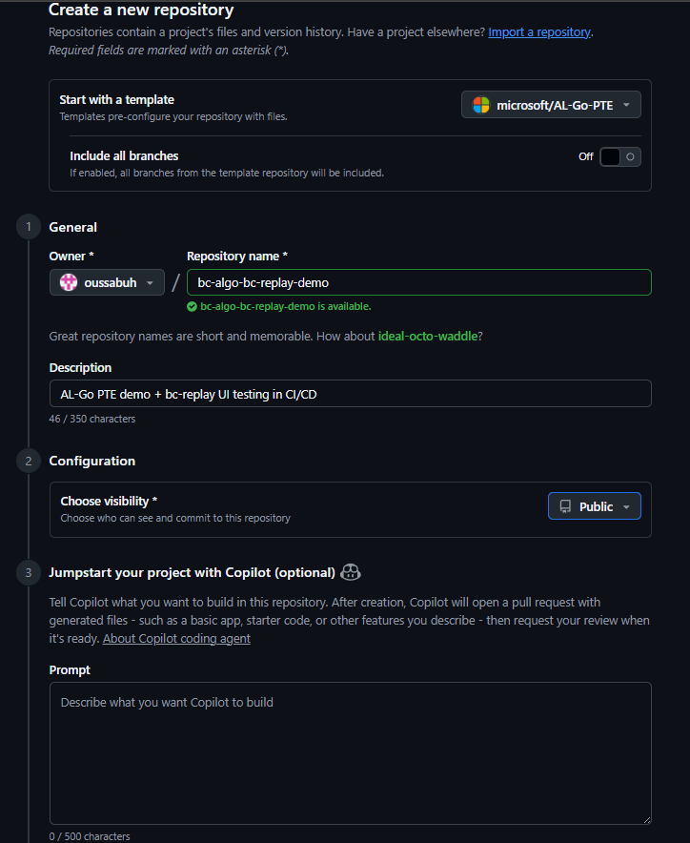
Task: Click the oussabuh owner avatar
Action: point(69,282)
